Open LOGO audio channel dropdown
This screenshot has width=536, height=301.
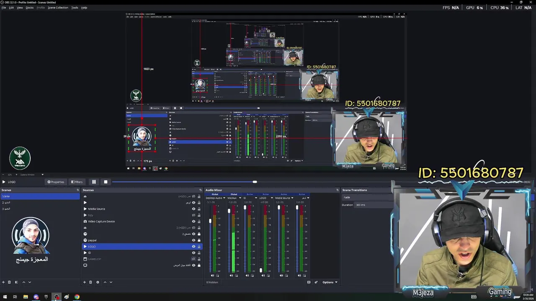(x=272, y=198)
